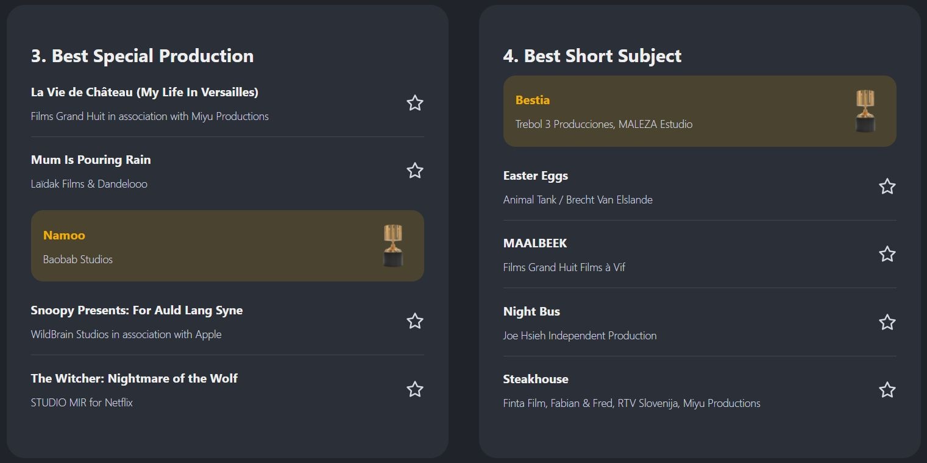Click the Mum Is Pouring Rain title
Viewport: 927px width, 463px height.
pos(91,160)
